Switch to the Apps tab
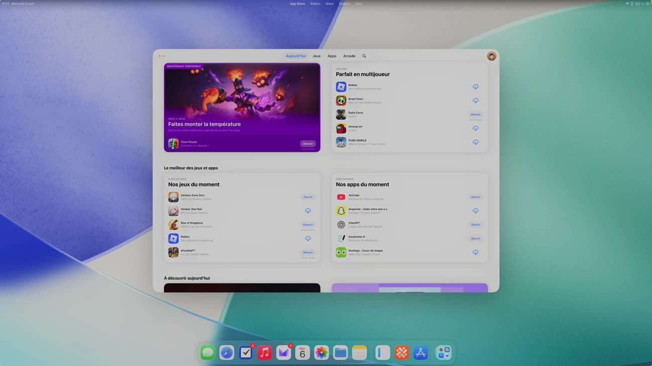Viewport: 652px width, 366px height. point(332,56)
